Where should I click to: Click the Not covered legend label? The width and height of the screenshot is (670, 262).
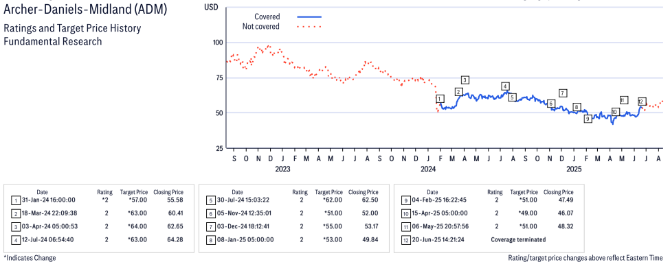260,27
